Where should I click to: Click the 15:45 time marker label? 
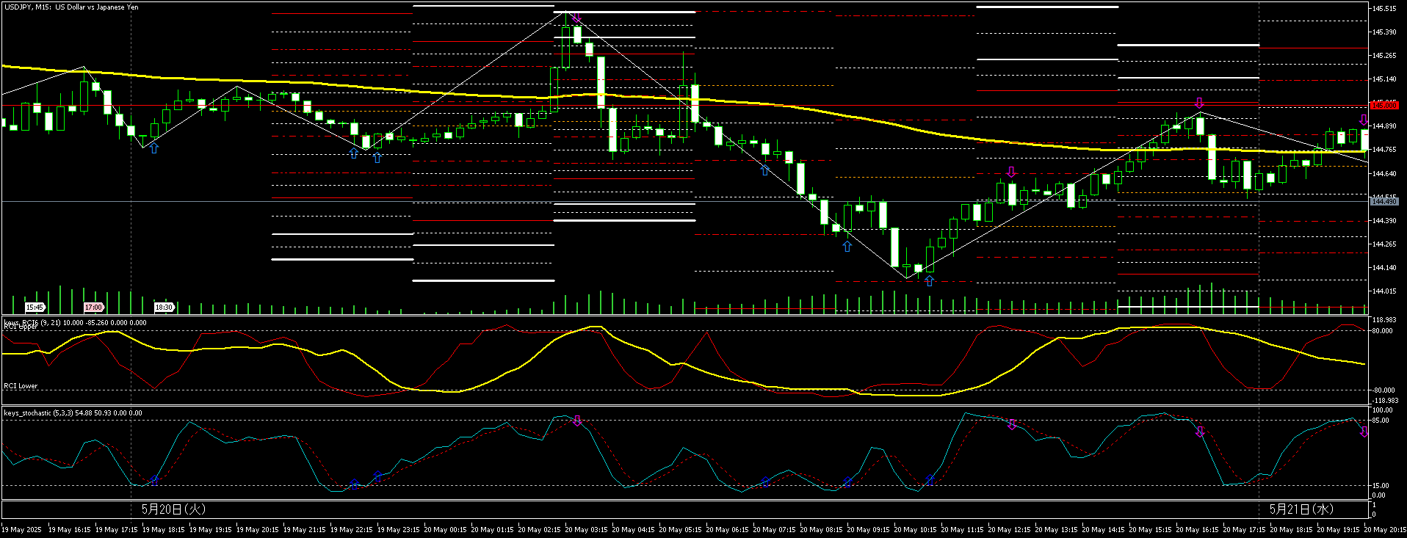coord(35,308)
